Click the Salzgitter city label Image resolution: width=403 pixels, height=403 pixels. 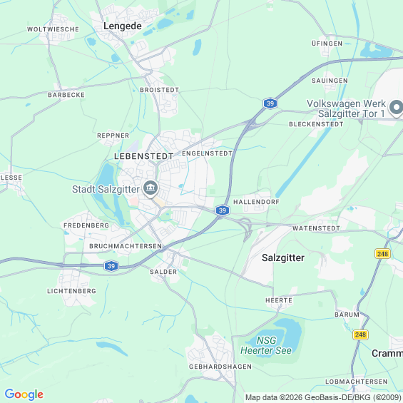[x=283, y=257]
